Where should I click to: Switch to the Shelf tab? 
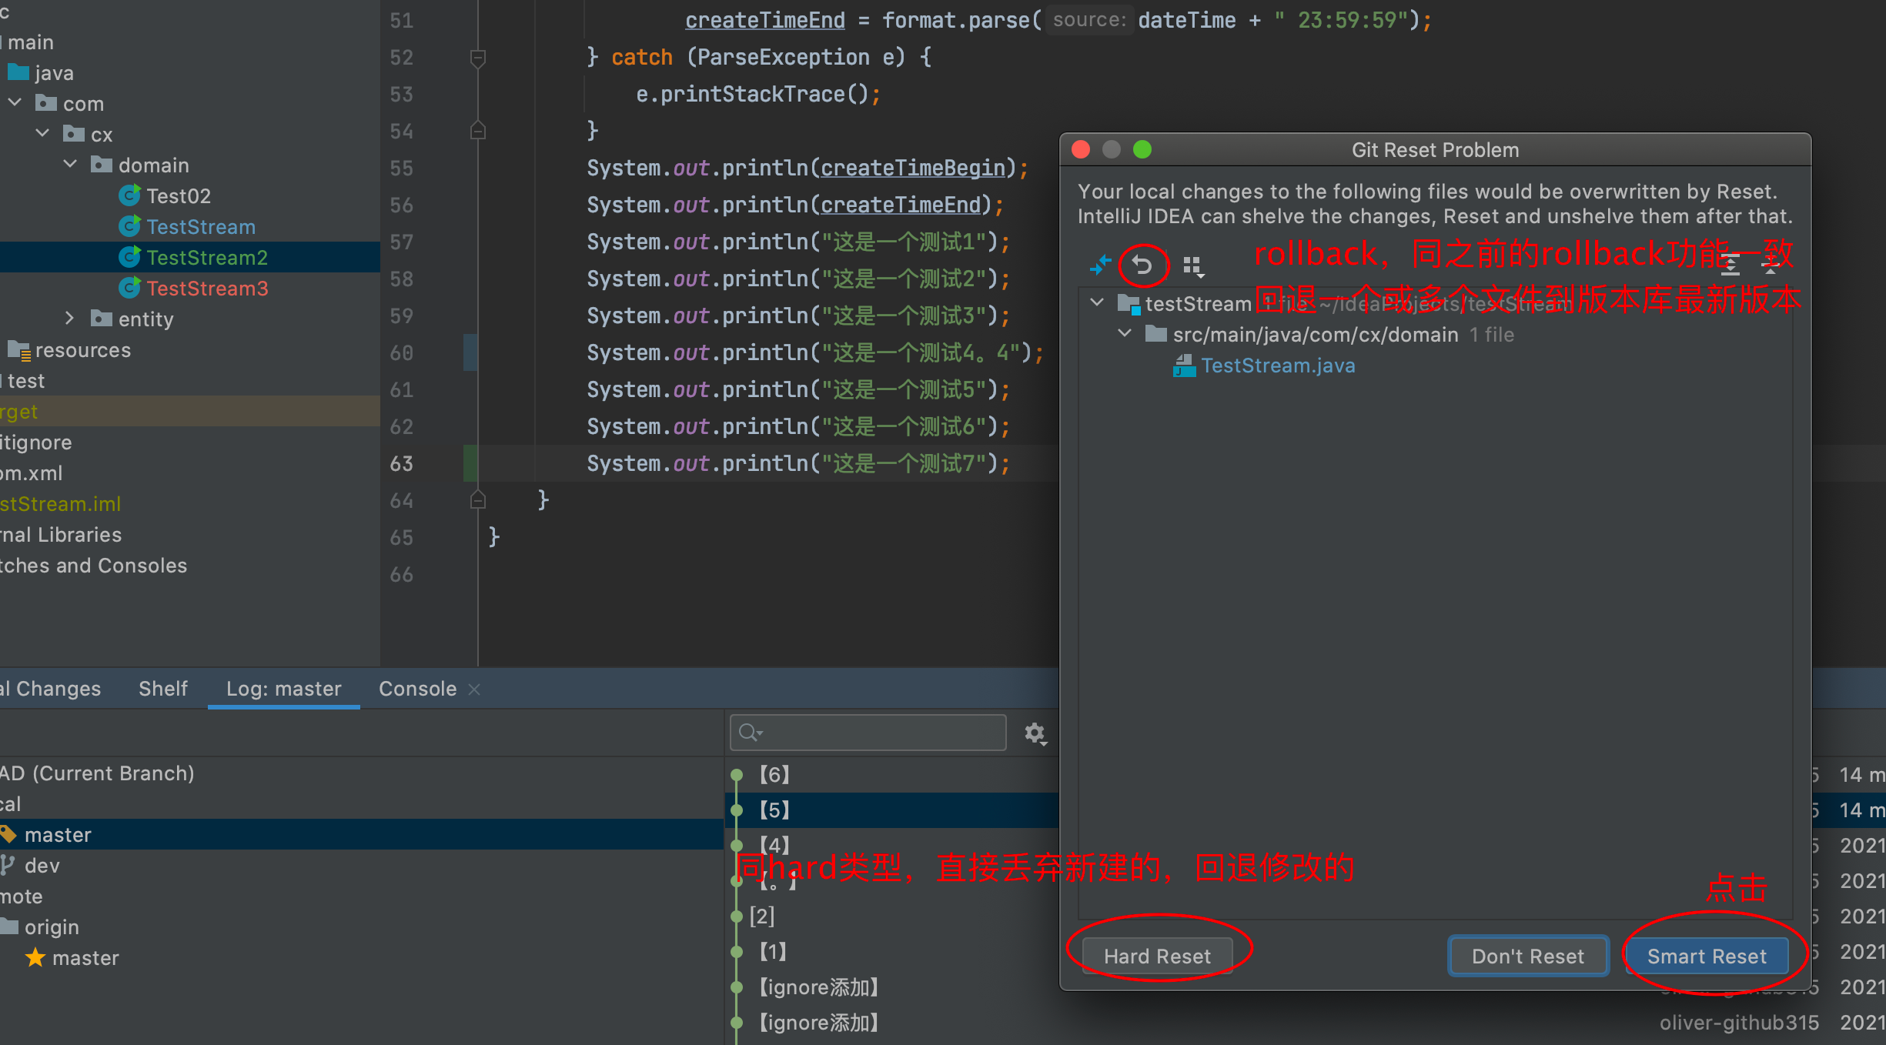(162, 688)
